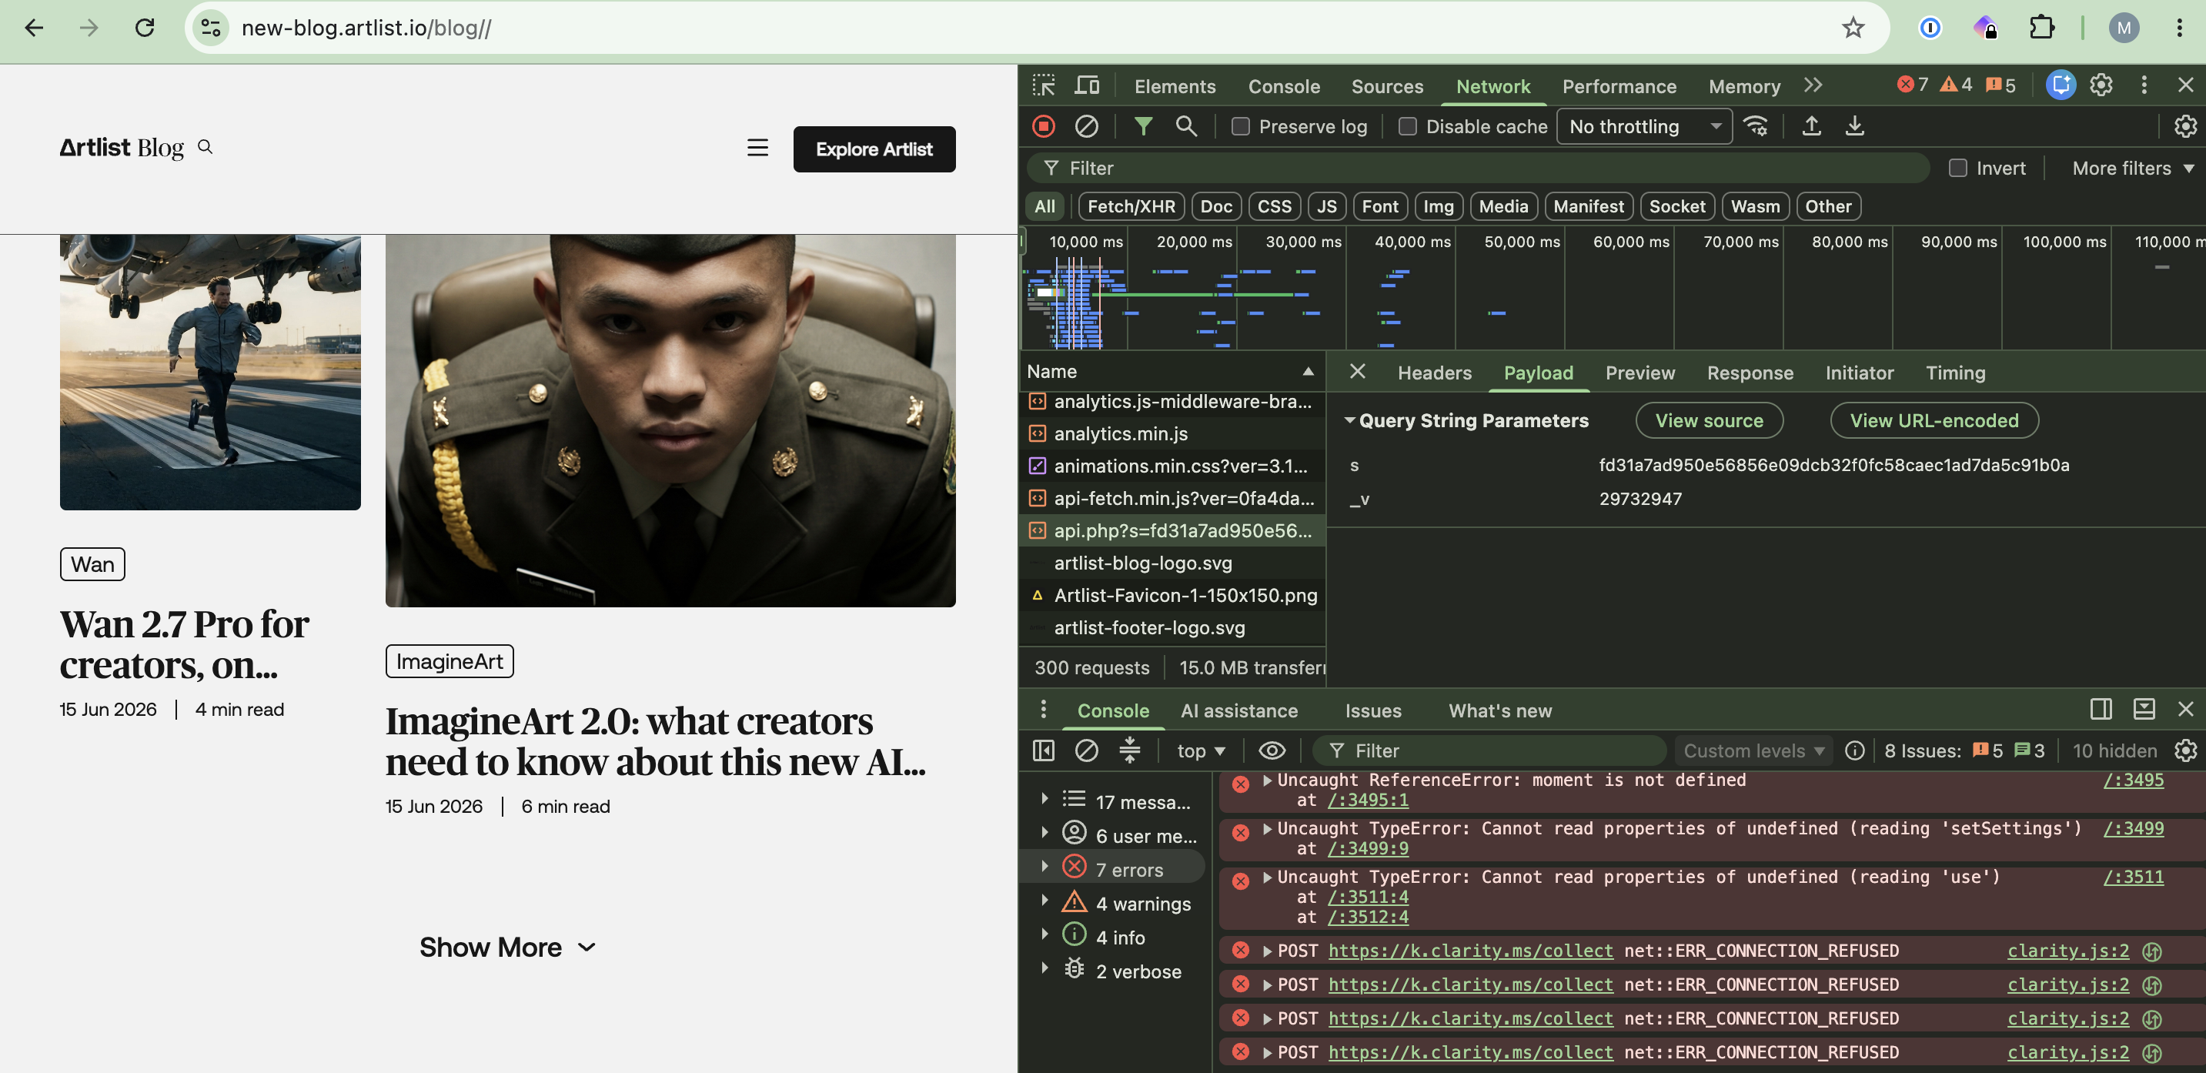This screenshot has width=2206, height=1073.
Task: Clear the console output
Action: pyautogui.click(x=1086, y=751)
